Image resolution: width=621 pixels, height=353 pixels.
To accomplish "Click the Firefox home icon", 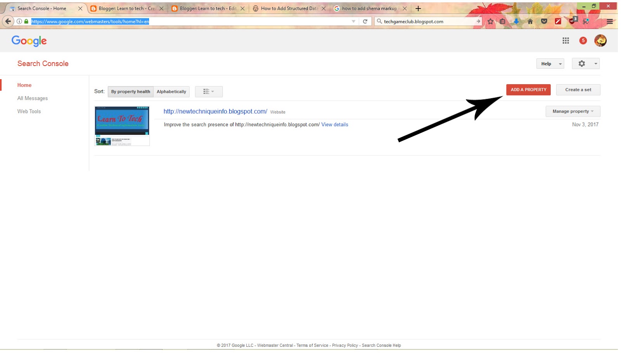I will click(530, 21).
